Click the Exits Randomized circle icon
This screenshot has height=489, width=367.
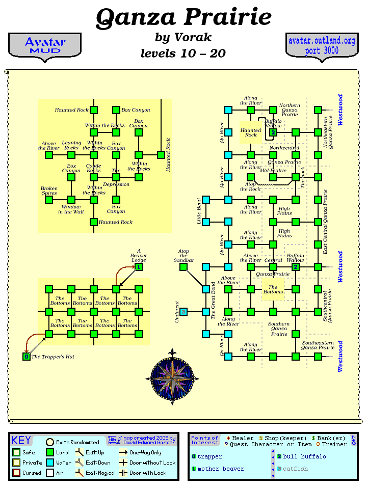point(50,442)
